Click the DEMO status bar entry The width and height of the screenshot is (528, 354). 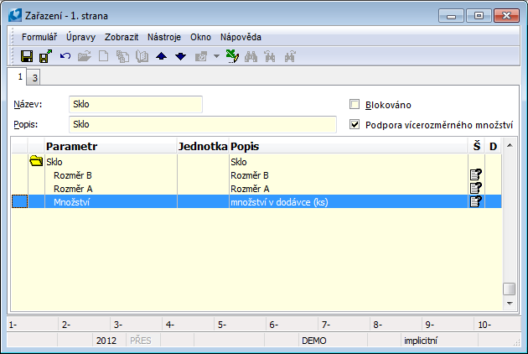pos(332,341)
